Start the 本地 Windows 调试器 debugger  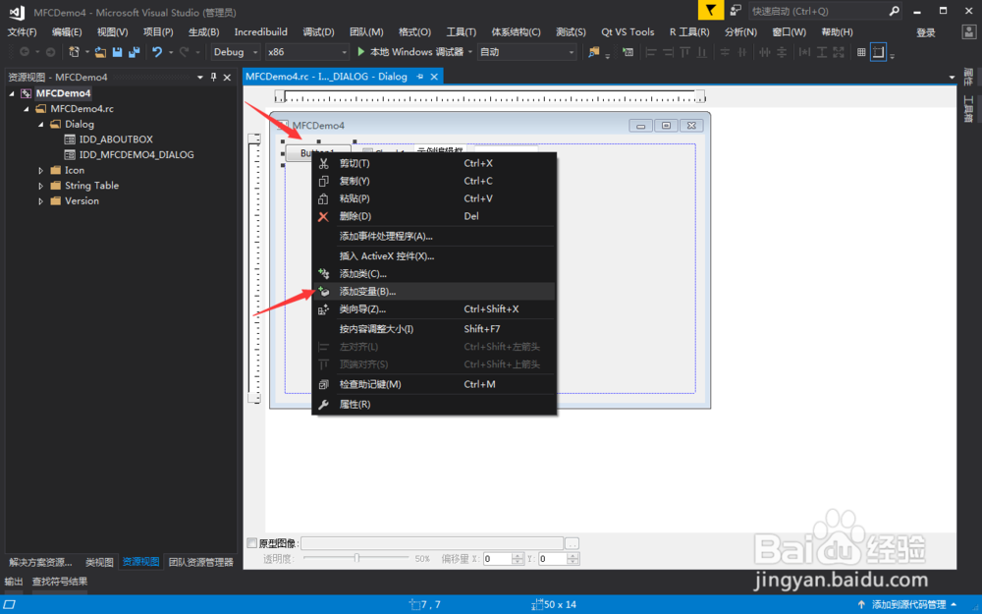[x=410, y=52]
